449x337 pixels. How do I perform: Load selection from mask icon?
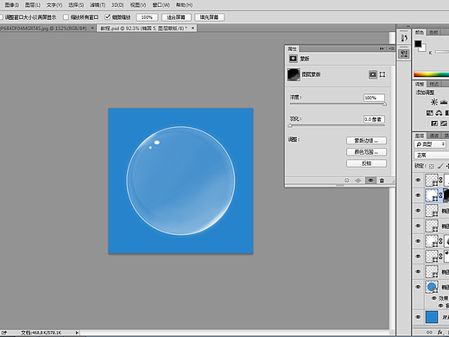point(346,181)
